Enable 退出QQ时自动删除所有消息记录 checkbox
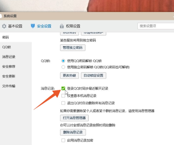 pos(63,103)
